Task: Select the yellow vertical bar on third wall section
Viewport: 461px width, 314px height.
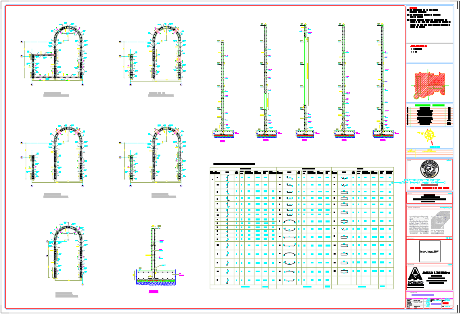Action: coord(307,70)
